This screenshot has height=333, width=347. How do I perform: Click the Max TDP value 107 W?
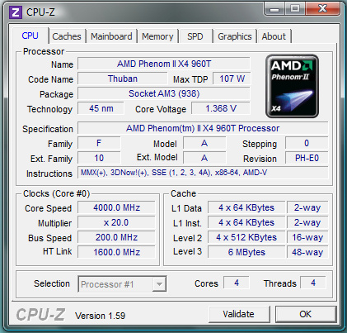click(x=232, y=78)
